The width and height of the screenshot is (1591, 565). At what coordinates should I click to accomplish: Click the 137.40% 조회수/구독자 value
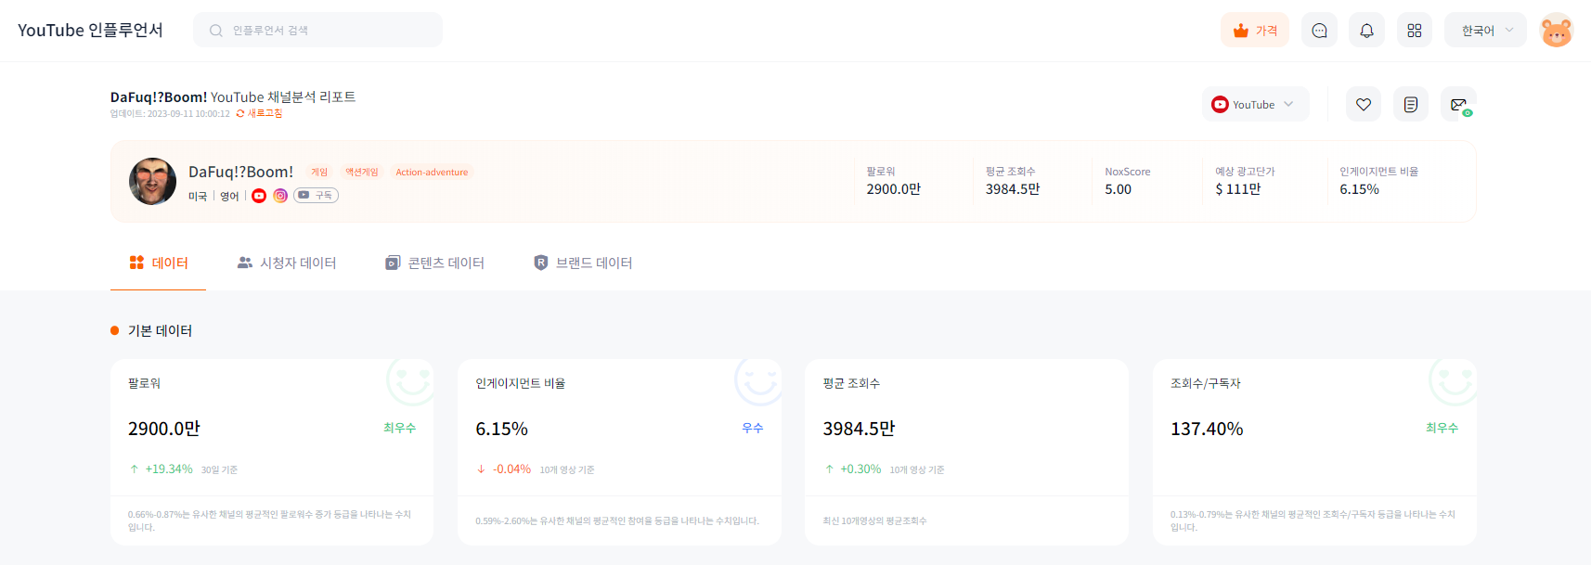(1207, 429)
